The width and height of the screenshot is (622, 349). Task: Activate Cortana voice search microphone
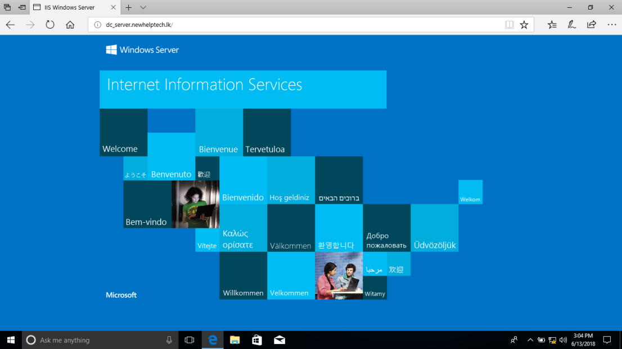(169, 340)
